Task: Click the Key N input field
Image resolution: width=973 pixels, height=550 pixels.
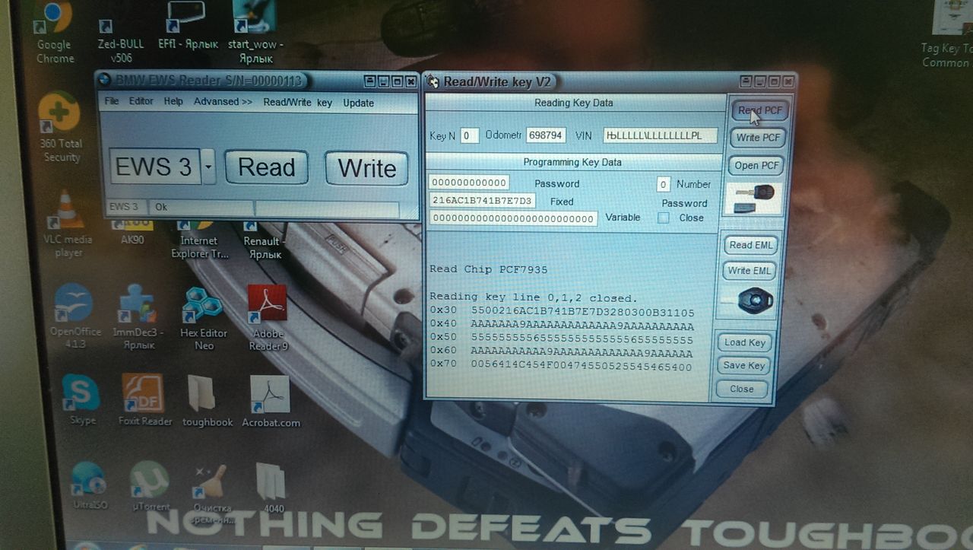Action: pos(469,135)
